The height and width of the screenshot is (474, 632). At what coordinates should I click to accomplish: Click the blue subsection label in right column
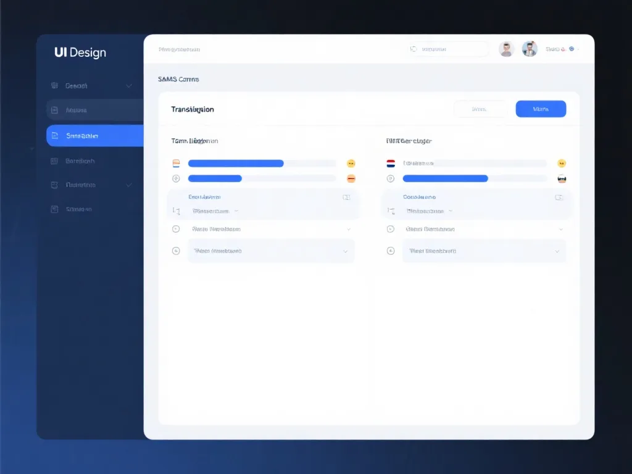coord(419,197)
